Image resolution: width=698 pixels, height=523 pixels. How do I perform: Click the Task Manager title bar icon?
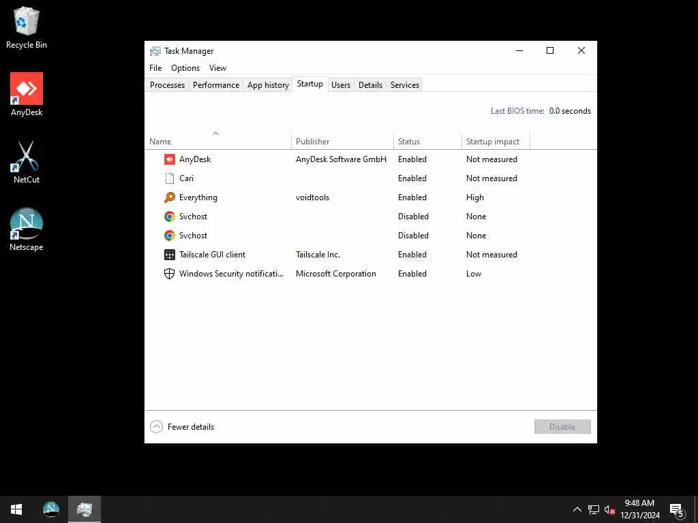tap(155, 51)
